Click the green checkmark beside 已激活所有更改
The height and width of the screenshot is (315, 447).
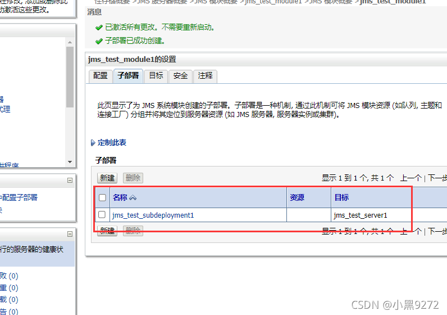click(x=99, y=28)
